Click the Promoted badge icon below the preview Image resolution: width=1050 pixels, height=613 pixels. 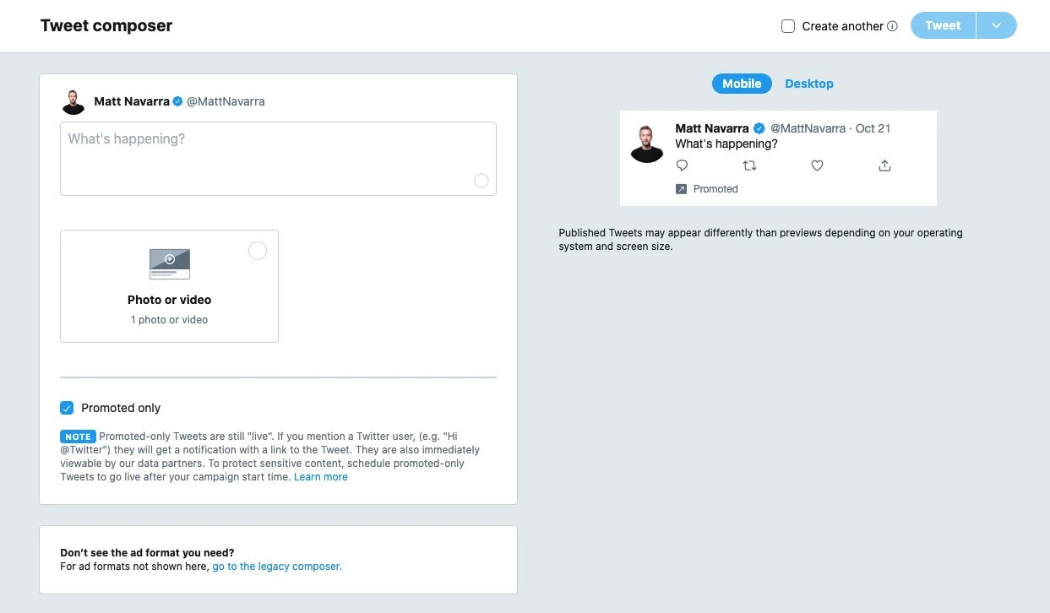click(681, 189)
